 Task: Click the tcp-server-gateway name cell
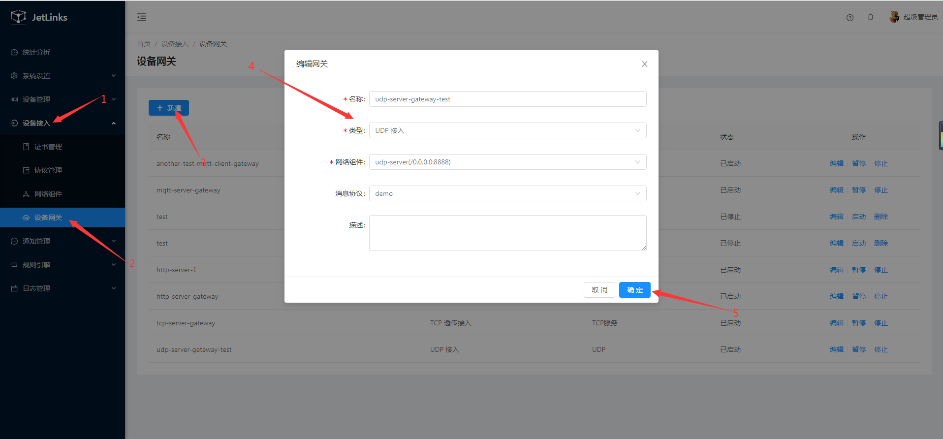click(186, 323)
